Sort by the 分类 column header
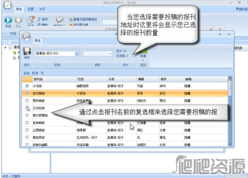The image size is (248, 178). [x=122, y=79]
